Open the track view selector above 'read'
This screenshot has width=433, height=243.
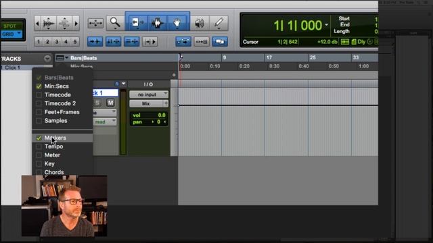pos(105,113)
